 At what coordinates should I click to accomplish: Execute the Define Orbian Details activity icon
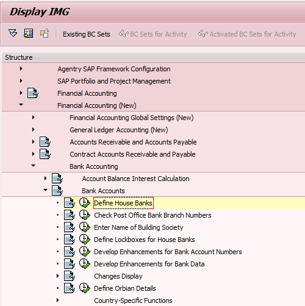pos(85,288)
